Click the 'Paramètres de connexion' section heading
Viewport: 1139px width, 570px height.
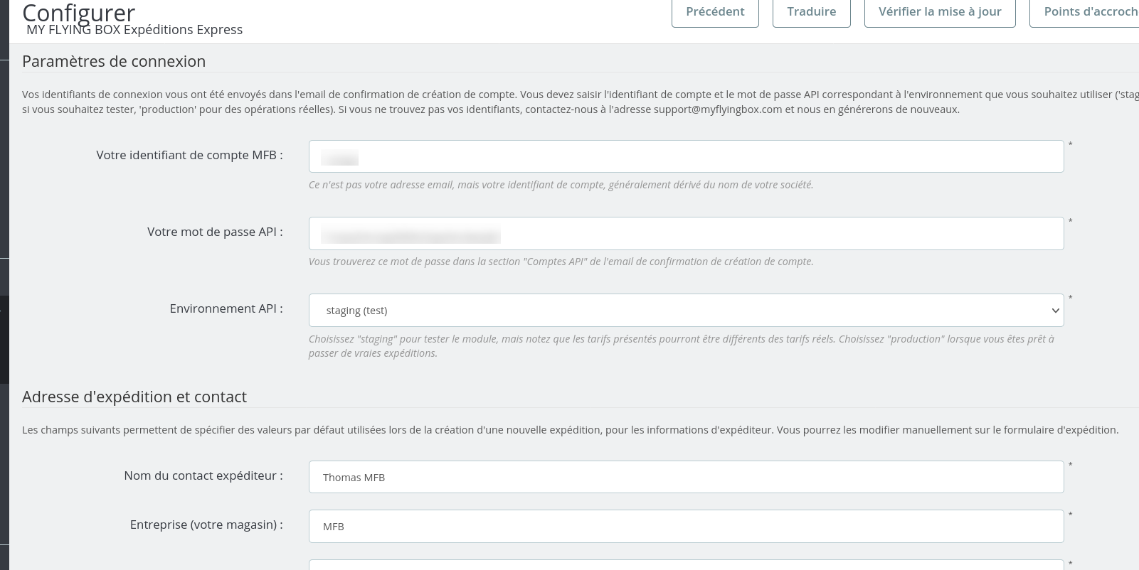coord(114,61)
